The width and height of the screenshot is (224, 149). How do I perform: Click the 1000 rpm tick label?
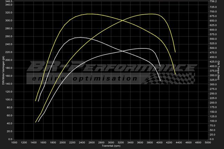coord(14,143)
